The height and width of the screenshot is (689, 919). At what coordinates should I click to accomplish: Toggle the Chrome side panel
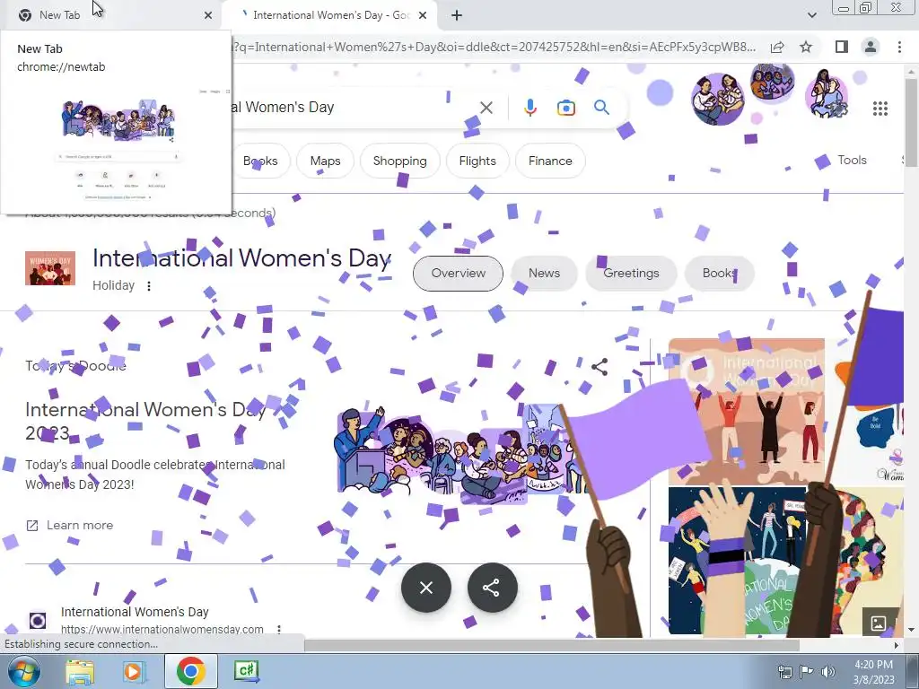click(x=841, y=47)
